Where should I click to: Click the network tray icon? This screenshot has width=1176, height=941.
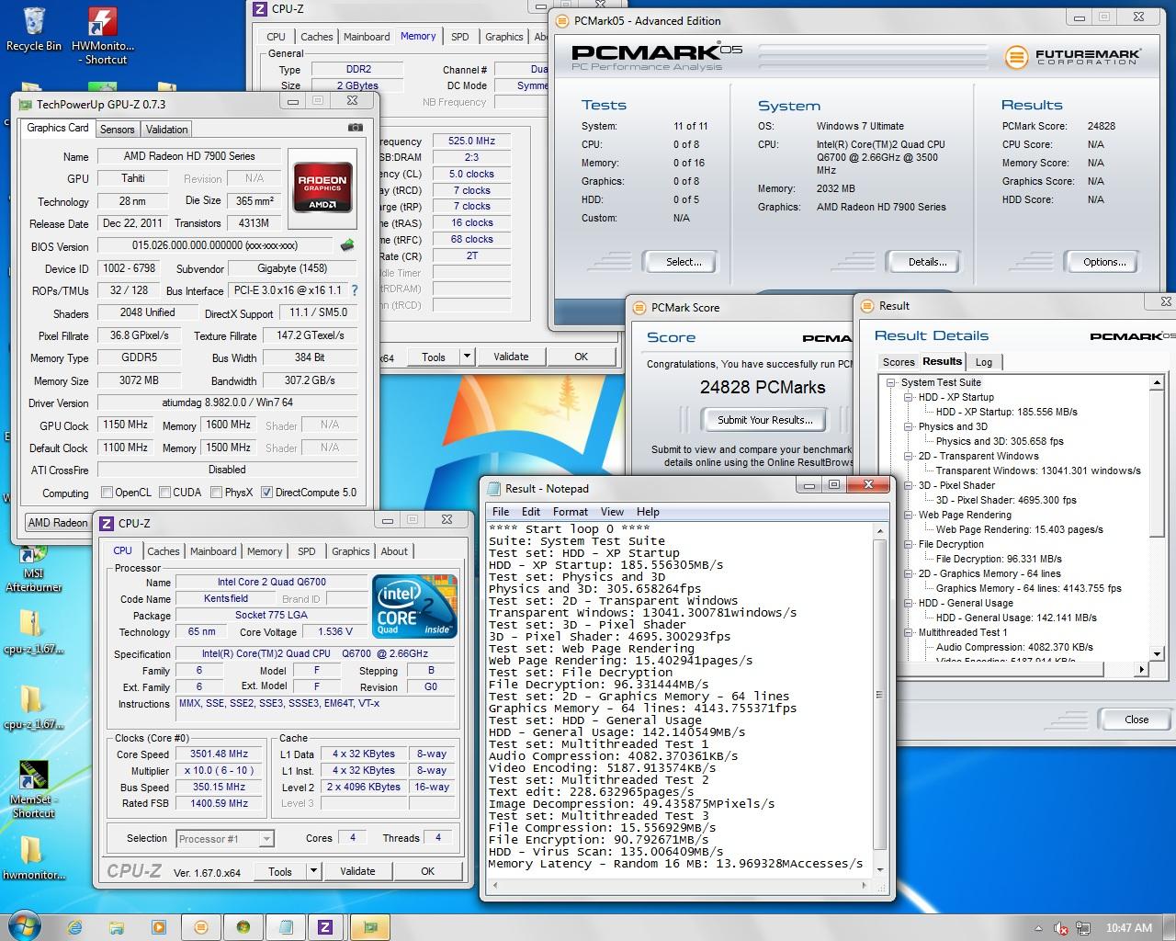(1083, 928)
